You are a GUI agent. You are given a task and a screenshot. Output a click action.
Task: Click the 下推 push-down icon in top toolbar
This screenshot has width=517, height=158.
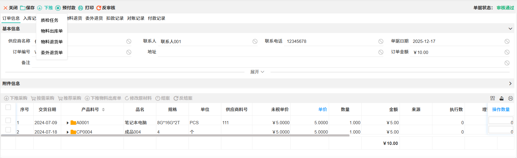click(40, 8)
